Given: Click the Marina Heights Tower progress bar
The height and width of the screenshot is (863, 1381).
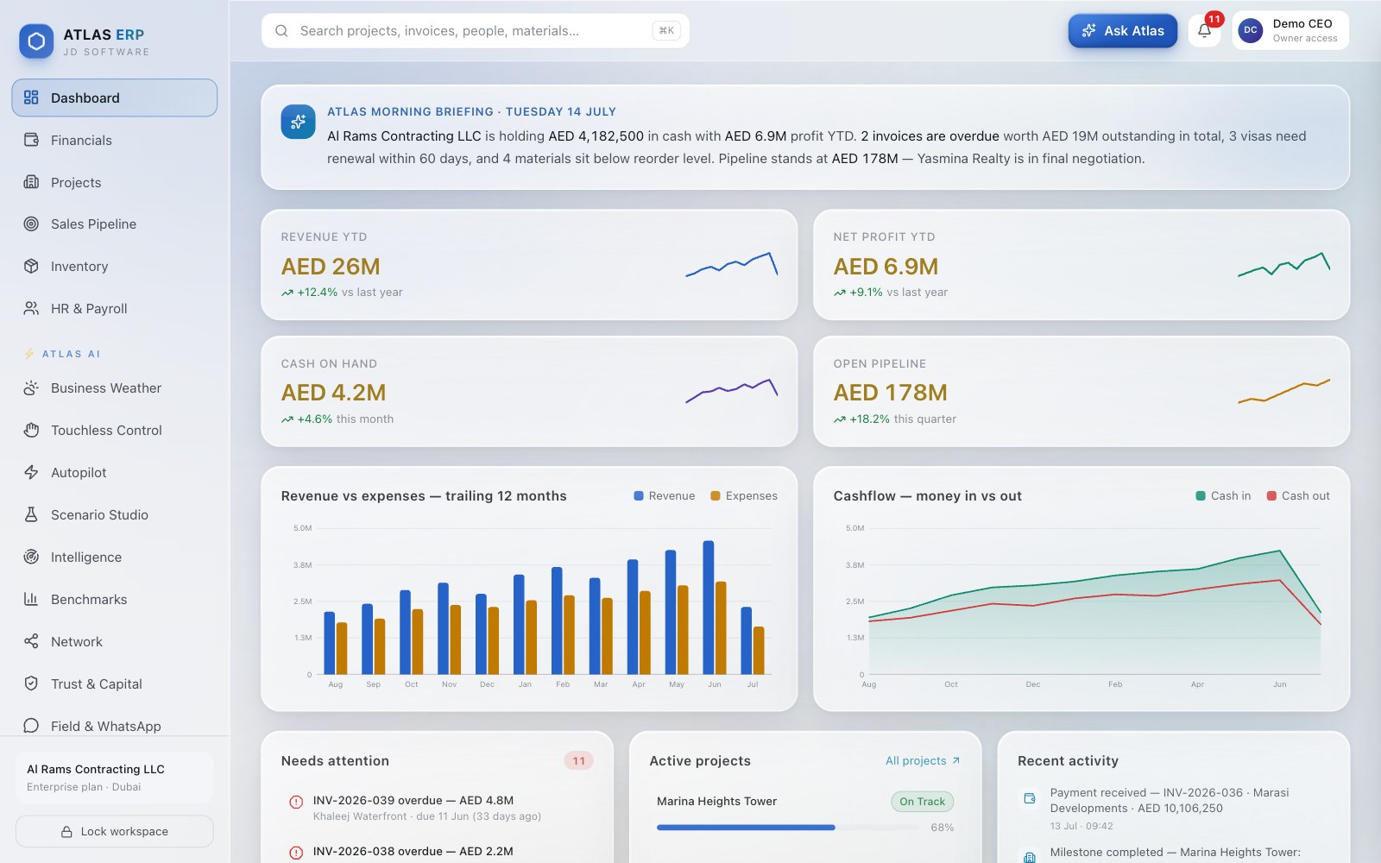Looking at the screenshot, I should (788, 828).
